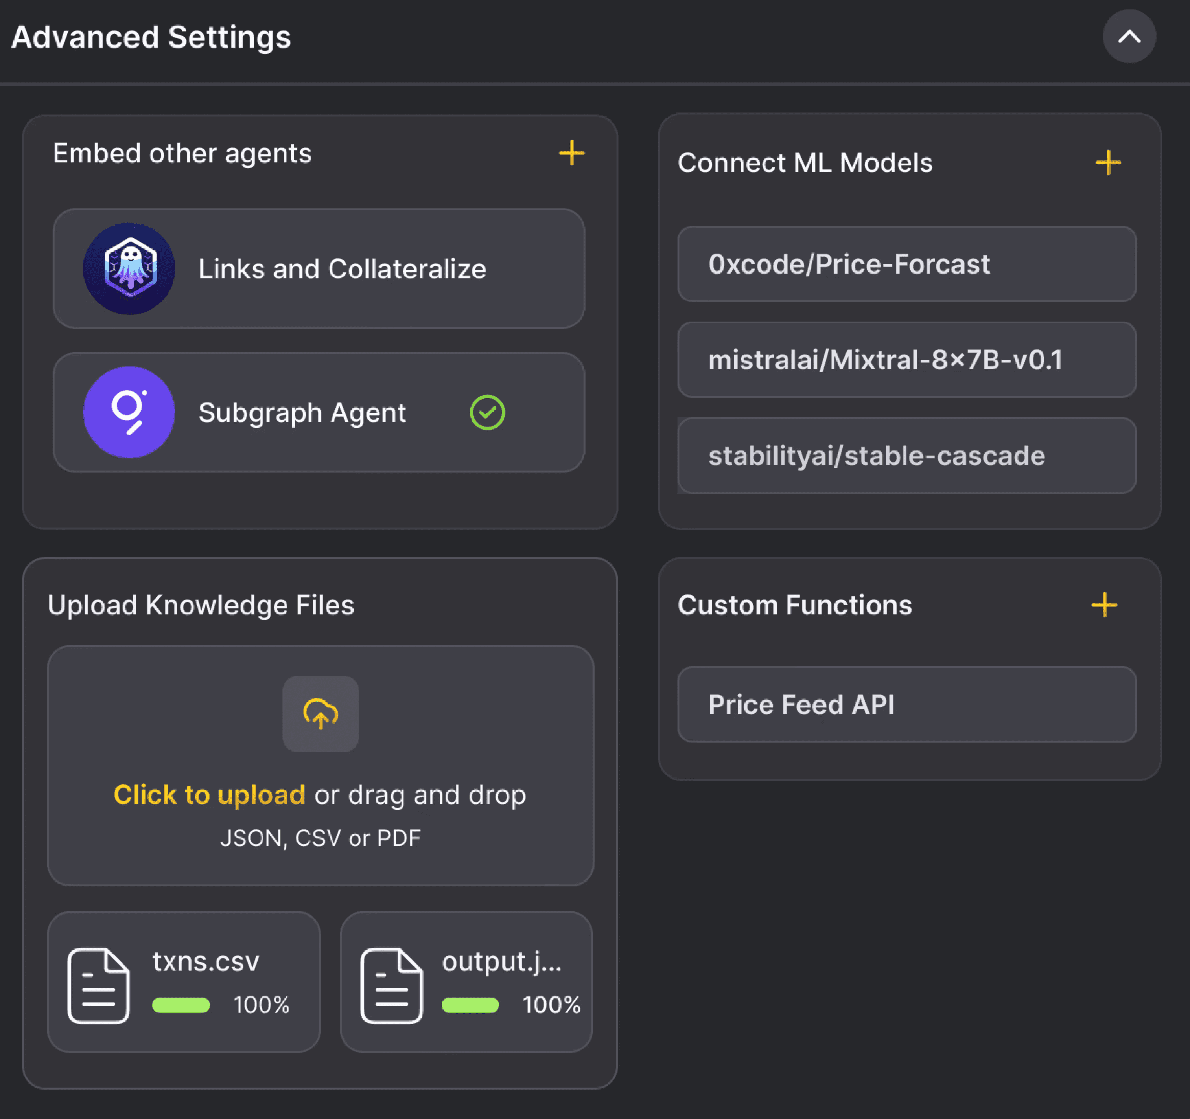Select the stabilityai/stable-cascade model entry

(x=906, y=456)
